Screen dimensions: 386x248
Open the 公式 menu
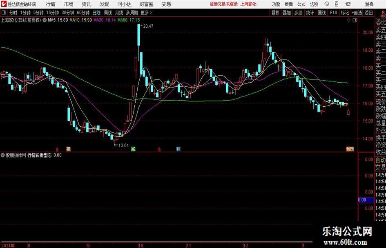coord(301,4)
